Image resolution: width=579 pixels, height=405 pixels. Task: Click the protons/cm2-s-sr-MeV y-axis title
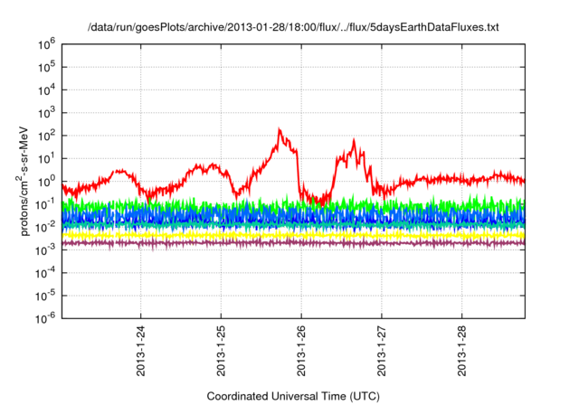pos(24,181)
